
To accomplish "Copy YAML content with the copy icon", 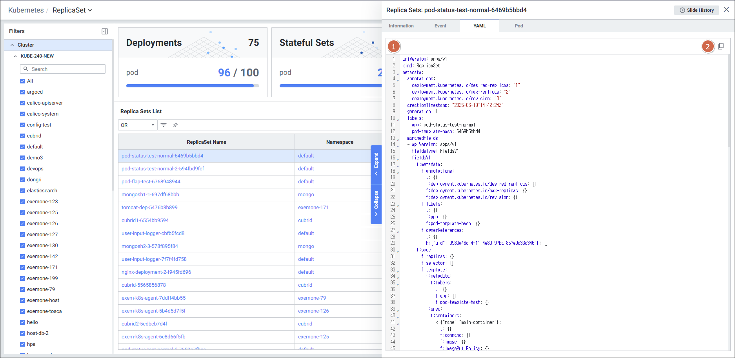I will pyautogui.click(x=720, y=46).
